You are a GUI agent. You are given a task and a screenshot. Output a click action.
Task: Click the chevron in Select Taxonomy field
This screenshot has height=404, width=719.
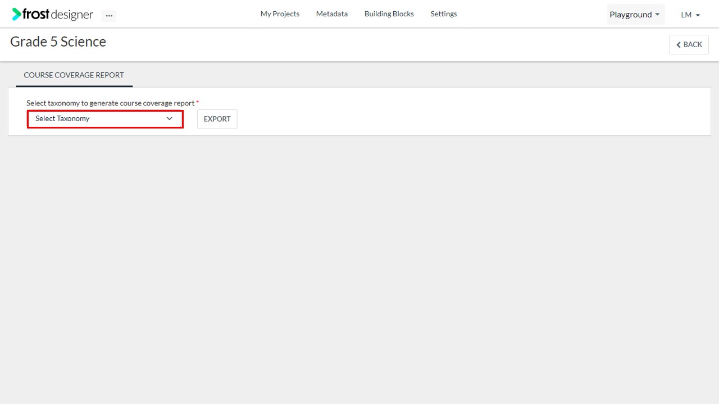click(x=169, y=119)
